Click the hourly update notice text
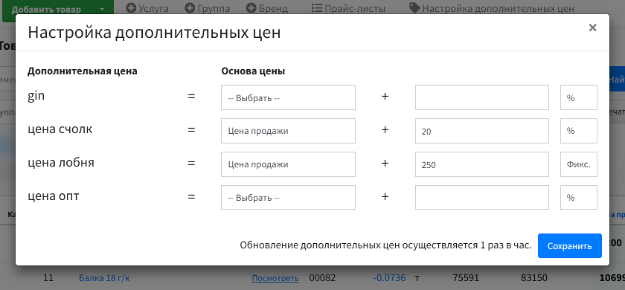The width and height of the screenshot is (625, 290). click(385, 245)
